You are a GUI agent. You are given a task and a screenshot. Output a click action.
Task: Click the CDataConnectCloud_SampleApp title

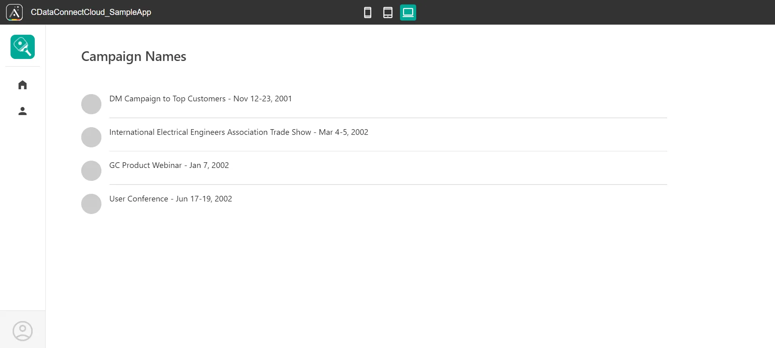[x=91, y=12]
